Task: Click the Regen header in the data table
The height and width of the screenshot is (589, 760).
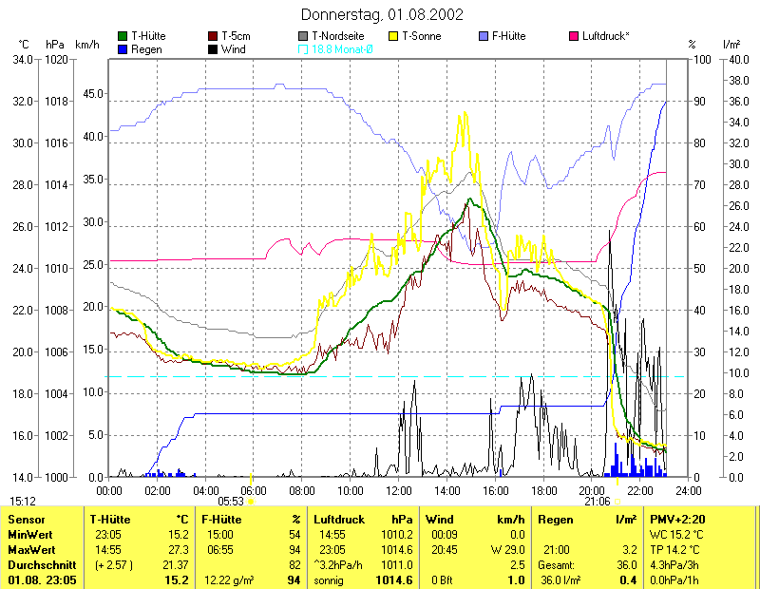Action: (x=557, y=520)
